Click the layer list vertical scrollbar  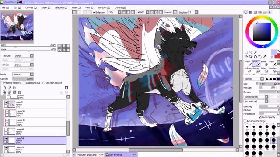pos(68,124)
